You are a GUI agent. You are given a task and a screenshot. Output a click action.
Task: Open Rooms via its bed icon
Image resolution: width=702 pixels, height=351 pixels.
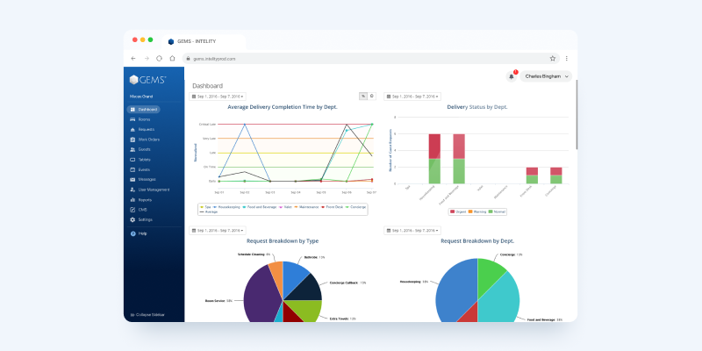tap(133, 119)
